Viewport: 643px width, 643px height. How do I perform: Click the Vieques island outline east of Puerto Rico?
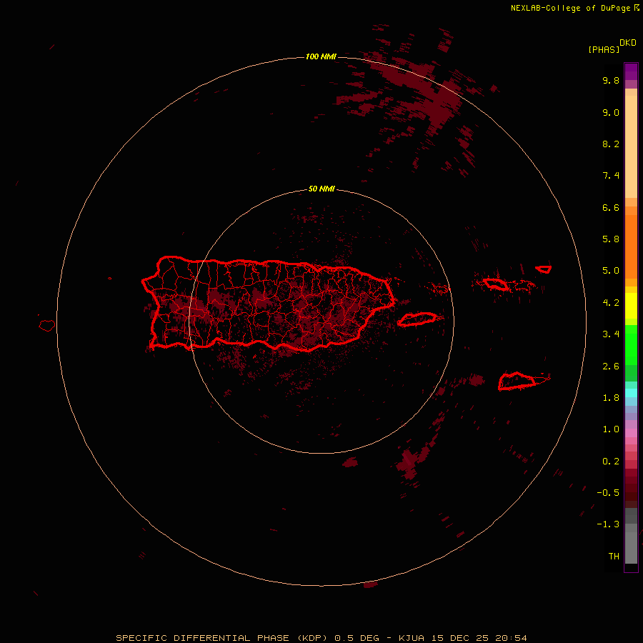pyautogui.click(x=417, y=319)
